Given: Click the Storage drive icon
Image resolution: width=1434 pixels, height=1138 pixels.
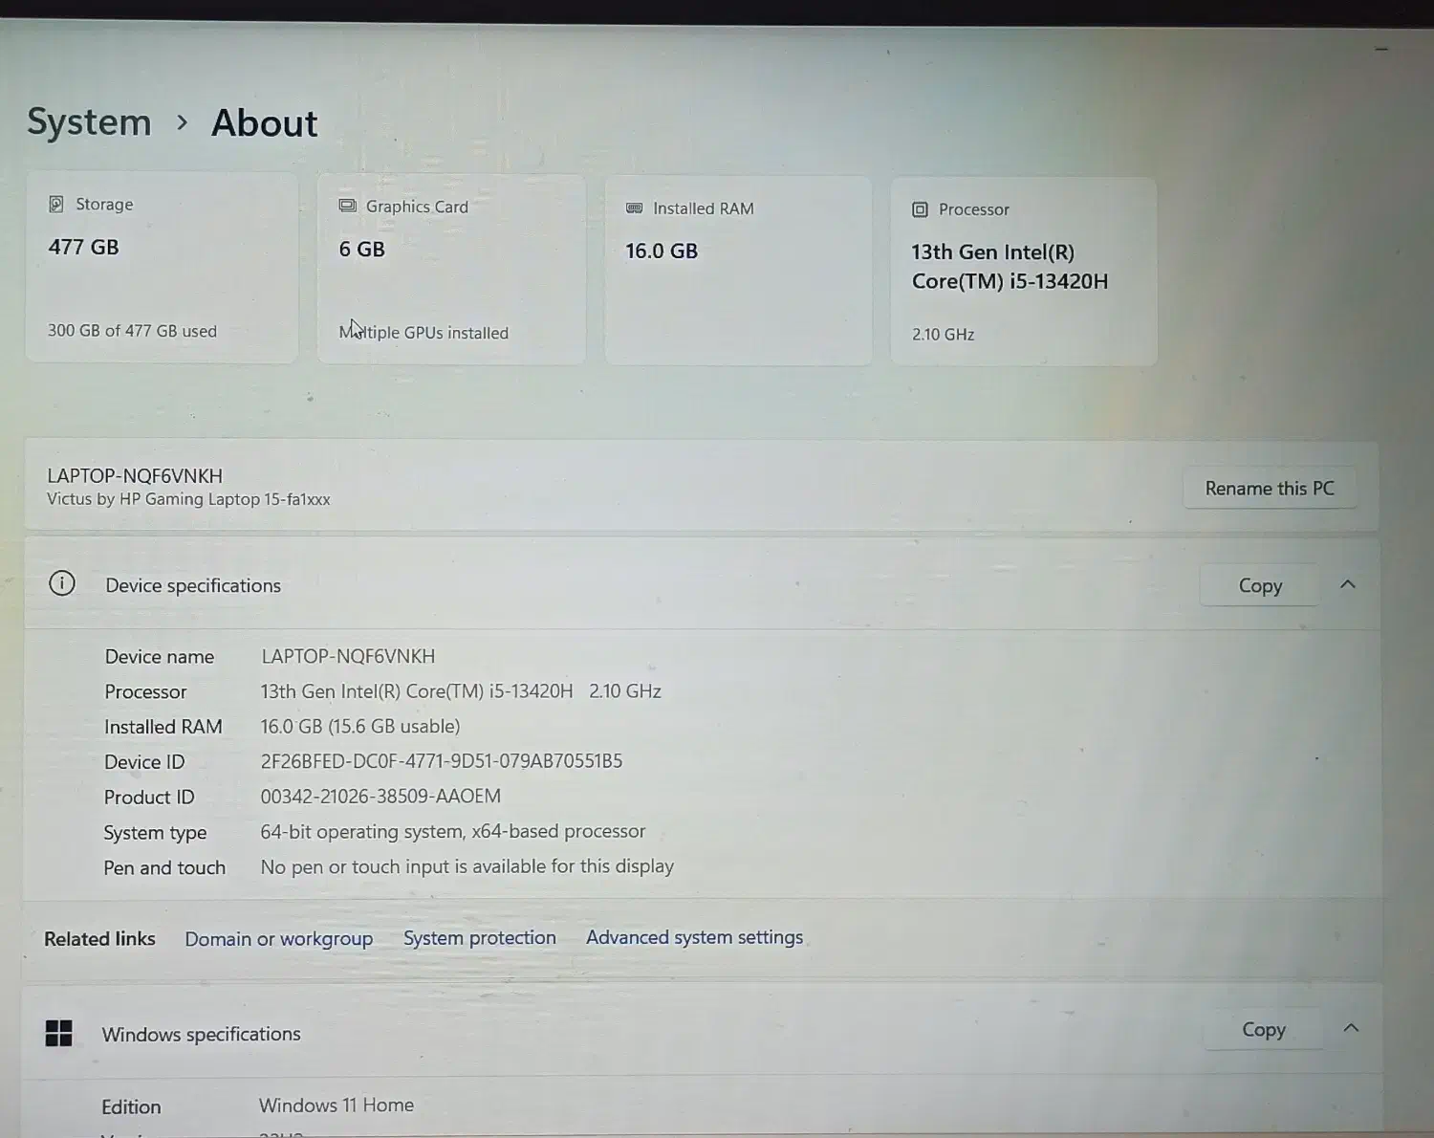Looking at the screenshot, I should [56, 204].
